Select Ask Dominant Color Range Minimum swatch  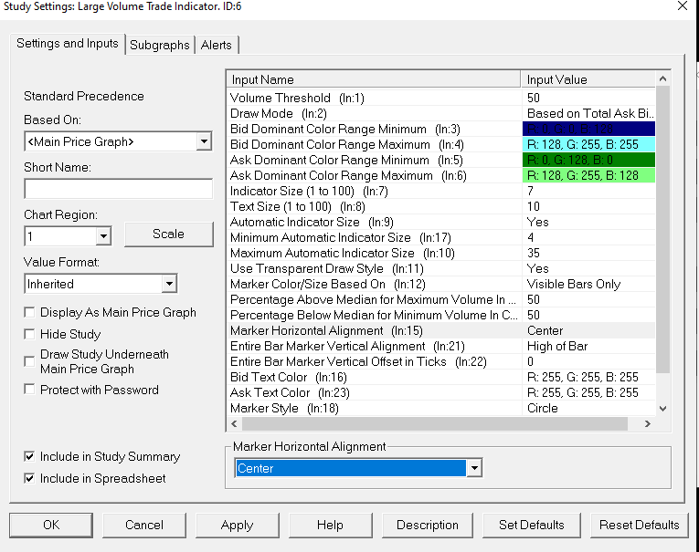tap(588, 160)
